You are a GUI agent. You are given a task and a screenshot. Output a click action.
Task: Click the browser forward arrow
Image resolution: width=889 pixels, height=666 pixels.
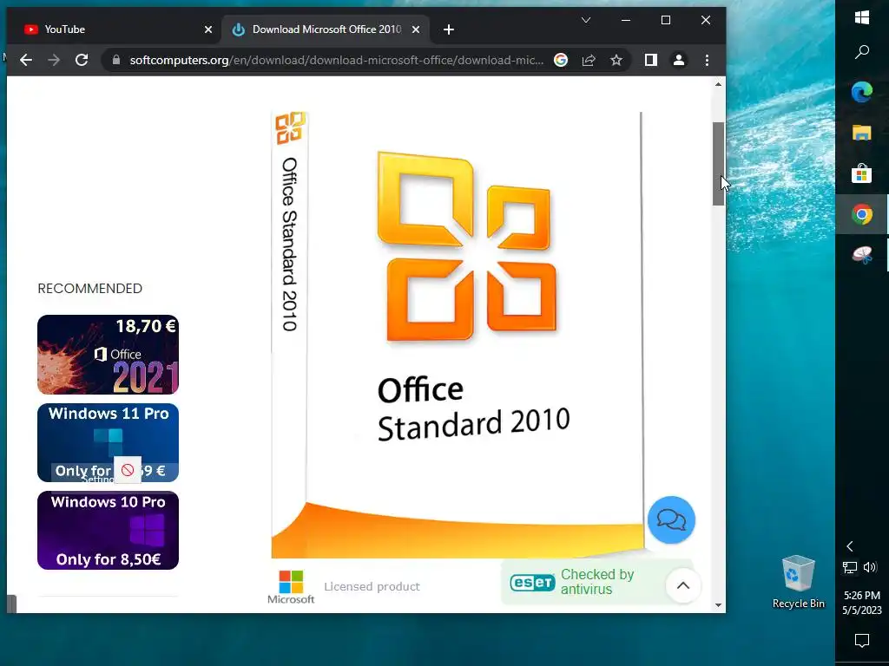click(x=54, y=60)
